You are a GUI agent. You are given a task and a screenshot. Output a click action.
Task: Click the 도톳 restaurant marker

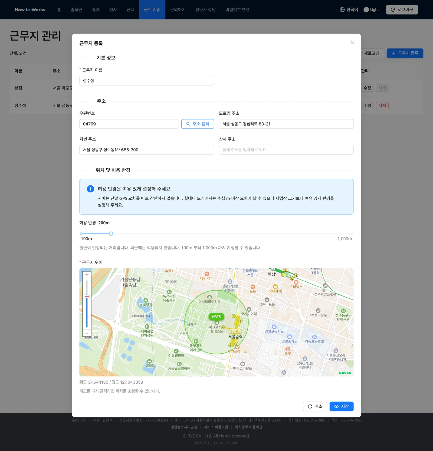click(x=253, y=287)
